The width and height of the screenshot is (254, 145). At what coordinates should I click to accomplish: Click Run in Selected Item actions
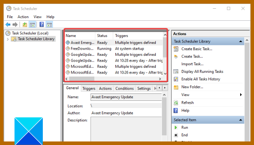tap(185, 128)
